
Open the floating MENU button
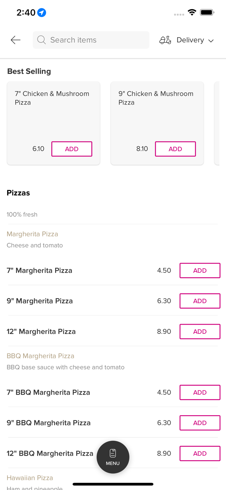tap(113, 457)
